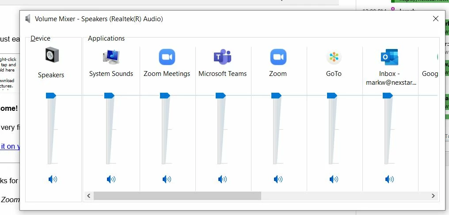Screen dimensions: 449x215
Task: Click the Speakers volume slider handle
Action: [x=51, y=95]
